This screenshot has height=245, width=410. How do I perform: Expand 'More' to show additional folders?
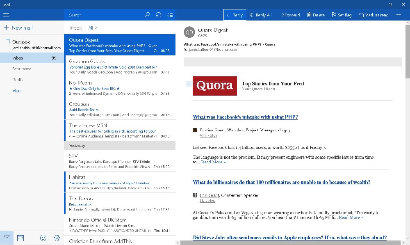point(16,91)
